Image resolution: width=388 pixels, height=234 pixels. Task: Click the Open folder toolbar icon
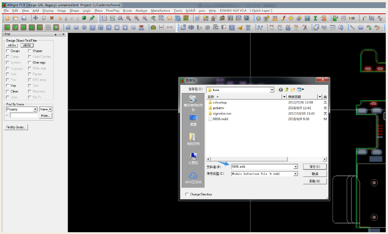[x=16, y=18]
